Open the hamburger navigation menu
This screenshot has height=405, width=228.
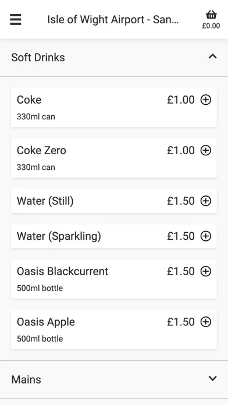[x=16, y=20]
